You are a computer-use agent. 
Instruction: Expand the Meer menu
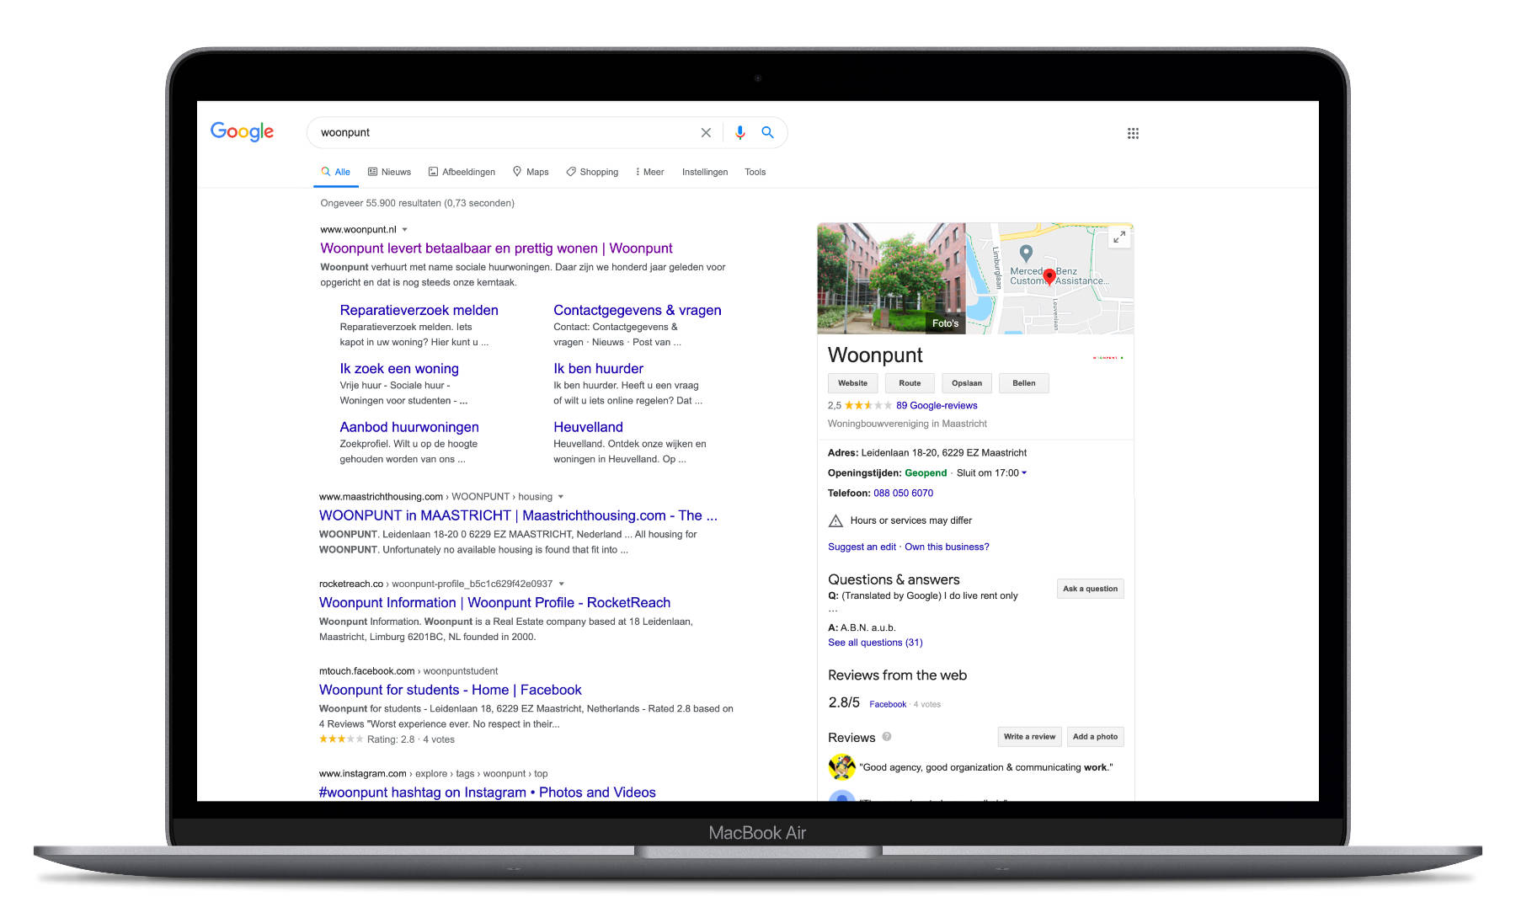(x=649, y=172)
